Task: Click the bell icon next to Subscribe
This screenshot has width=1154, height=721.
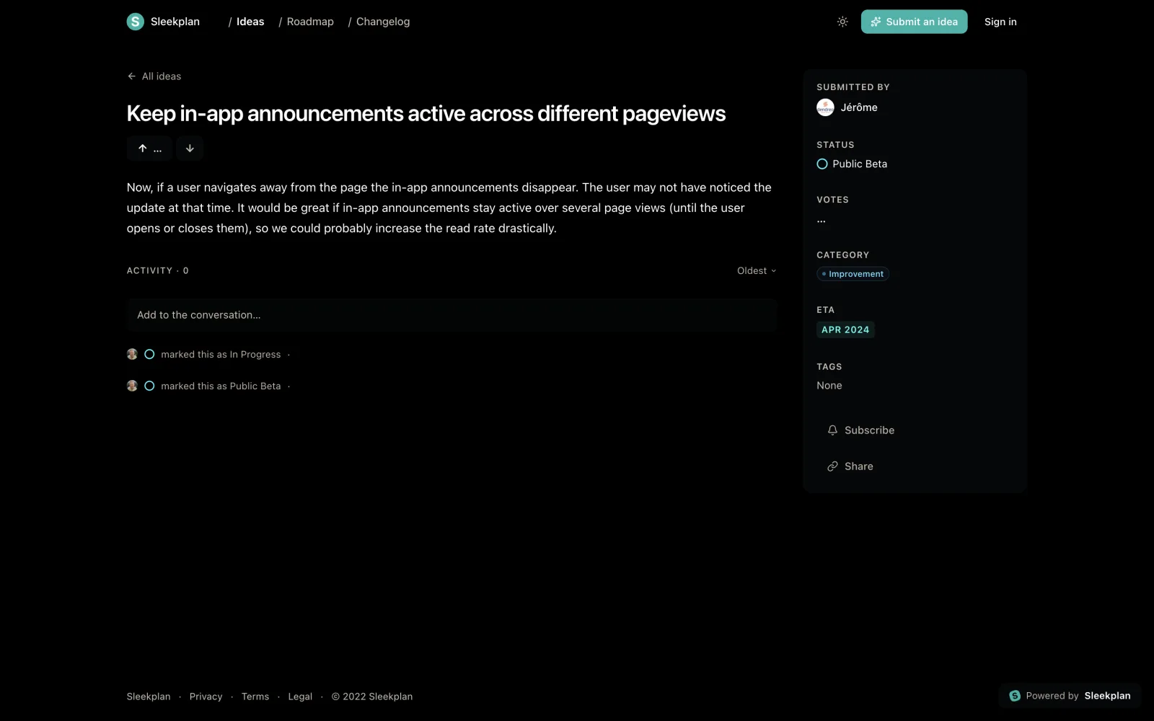Action: (x=832, y=430)
